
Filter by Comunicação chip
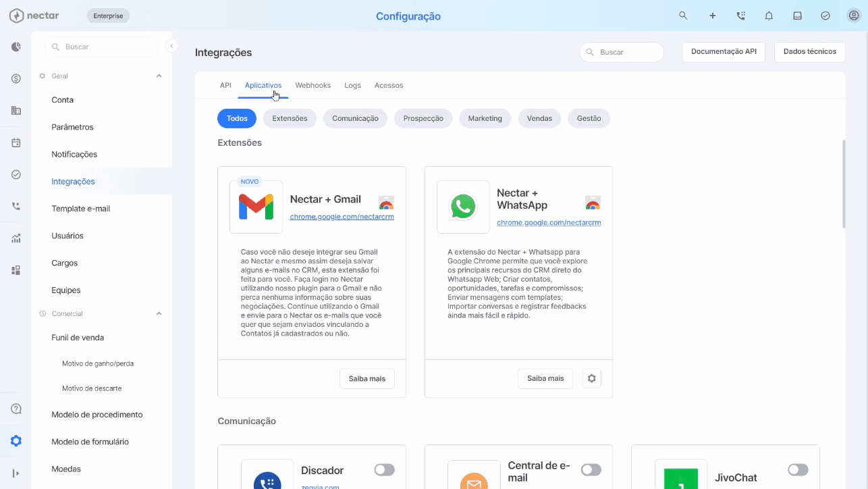[355, 118]
